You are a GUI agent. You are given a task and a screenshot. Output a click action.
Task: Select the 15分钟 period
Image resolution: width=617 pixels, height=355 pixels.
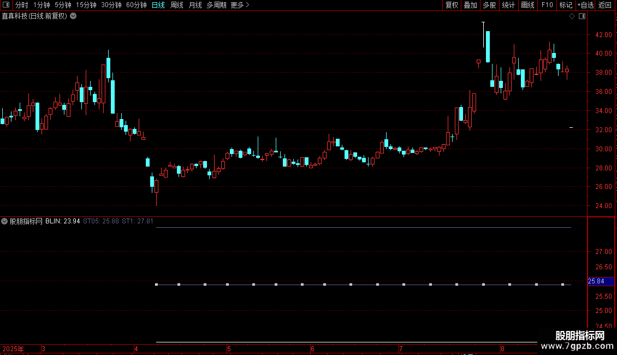[x=86, y=5]
